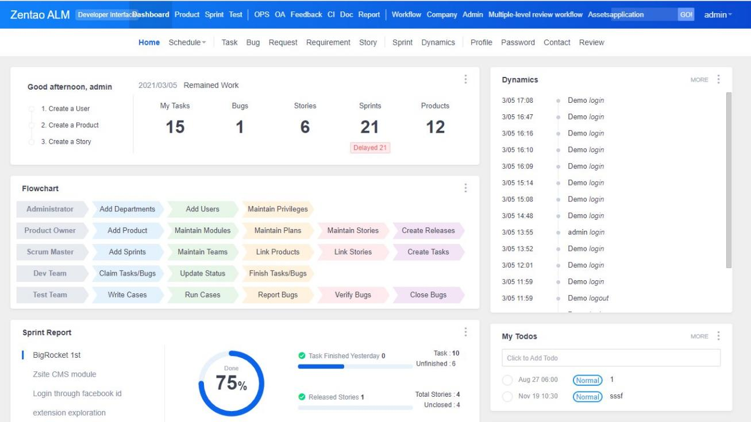Mark the Aug 27 06:00 todo complete
This screenshot has height=422, width=751.
[x=507, y=380]
